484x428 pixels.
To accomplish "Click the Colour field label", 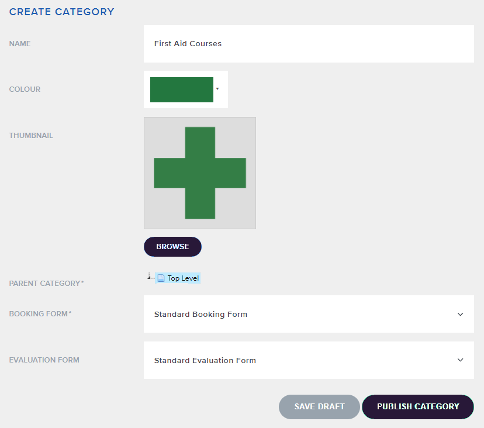I will 25,89.
